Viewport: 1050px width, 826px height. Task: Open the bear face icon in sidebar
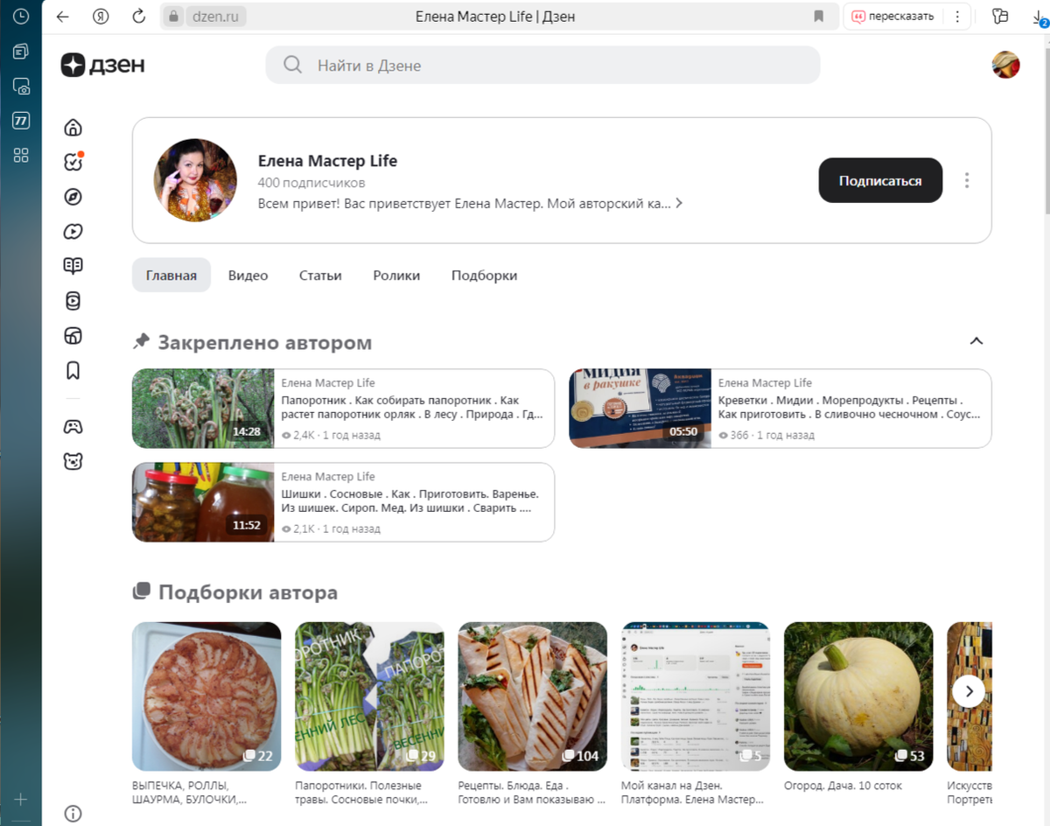coord(73,461)
